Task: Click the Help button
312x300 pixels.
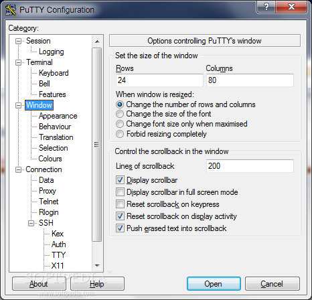Action: tap(97, 284)
